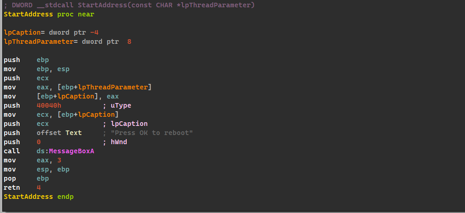The width and height of the screenshot is (465, 213).
Task: Click the uType comment
Action: point(120,105)
